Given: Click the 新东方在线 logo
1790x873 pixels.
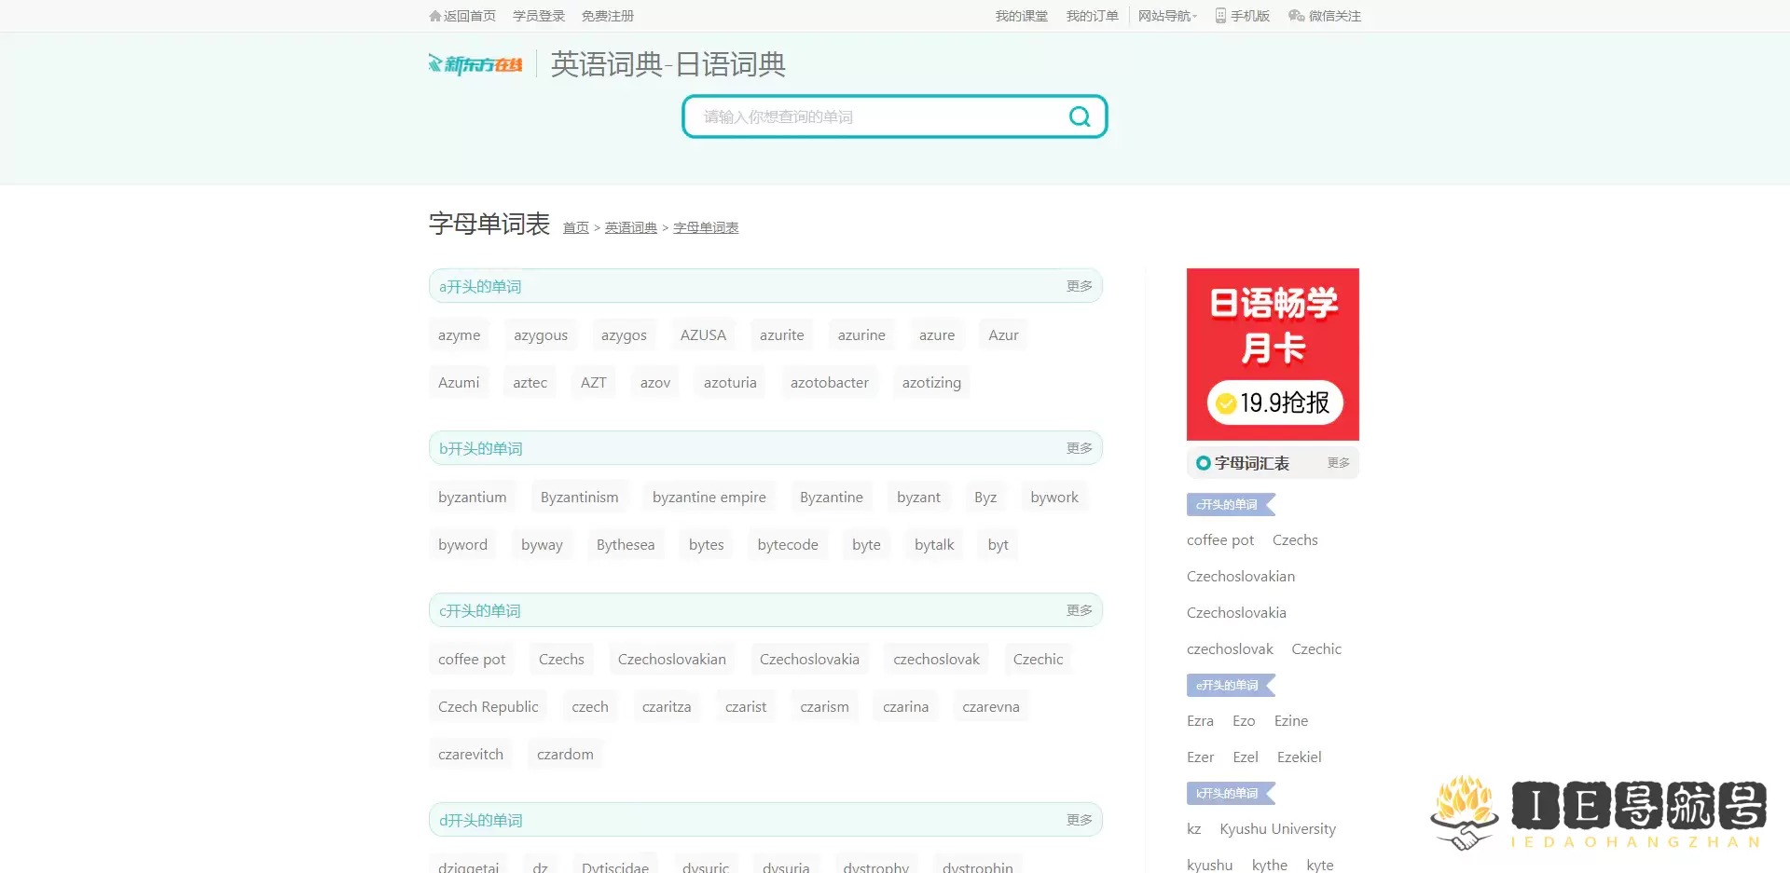Looking at the screenshot, I should coord(475,63).
